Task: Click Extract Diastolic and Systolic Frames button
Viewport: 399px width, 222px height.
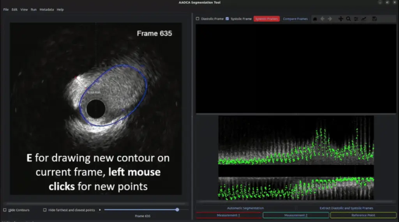Action: pyautogui.click(x=346, y=208)
